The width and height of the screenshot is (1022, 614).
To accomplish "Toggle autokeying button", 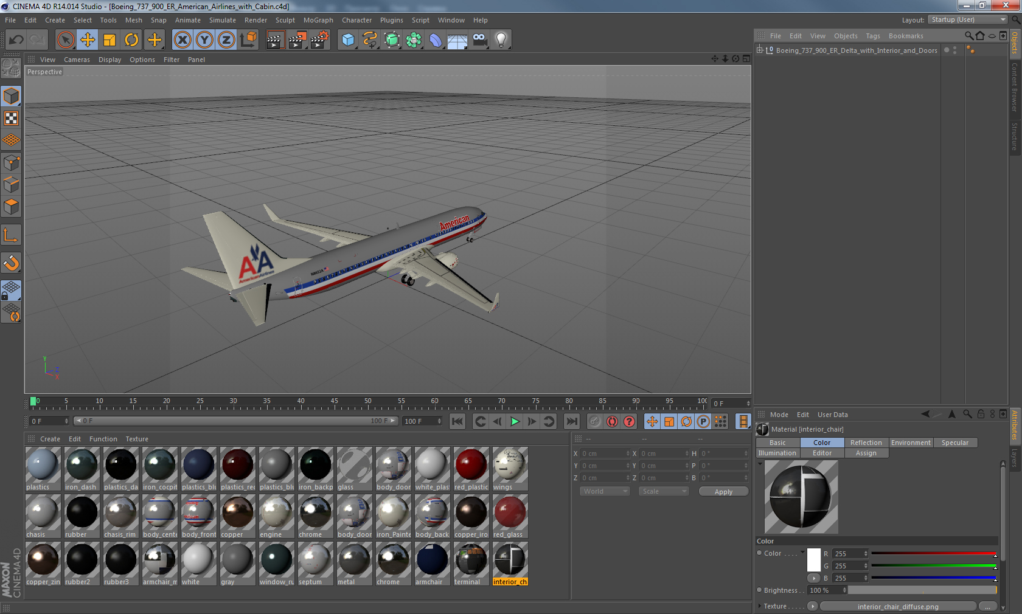I will (x=612, y=421).
